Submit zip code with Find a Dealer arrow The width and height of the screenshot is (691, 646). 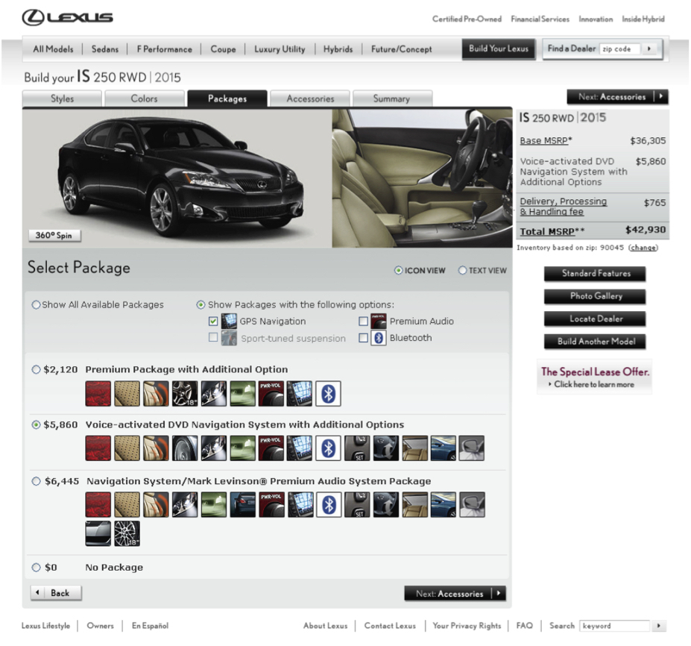[649, 48]
